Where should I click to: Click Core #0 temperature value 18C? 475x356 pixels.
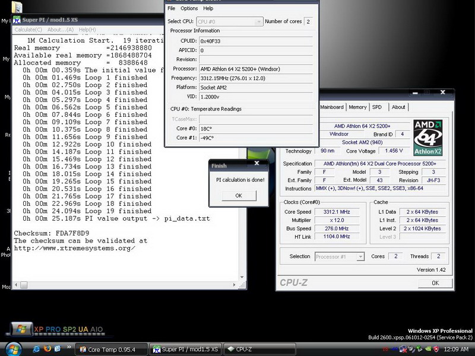point(256,129)
